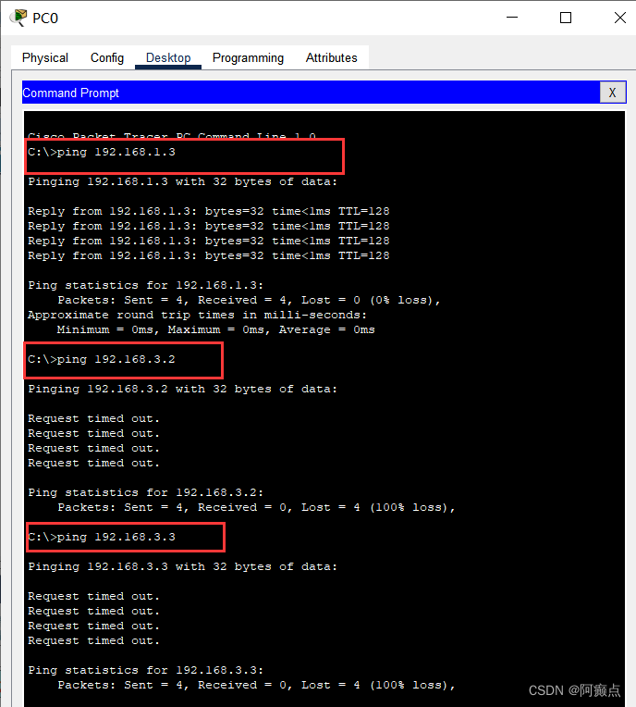Select the Desktop tab
Viewport: 636px width, 707px height.
click(168, 57)
